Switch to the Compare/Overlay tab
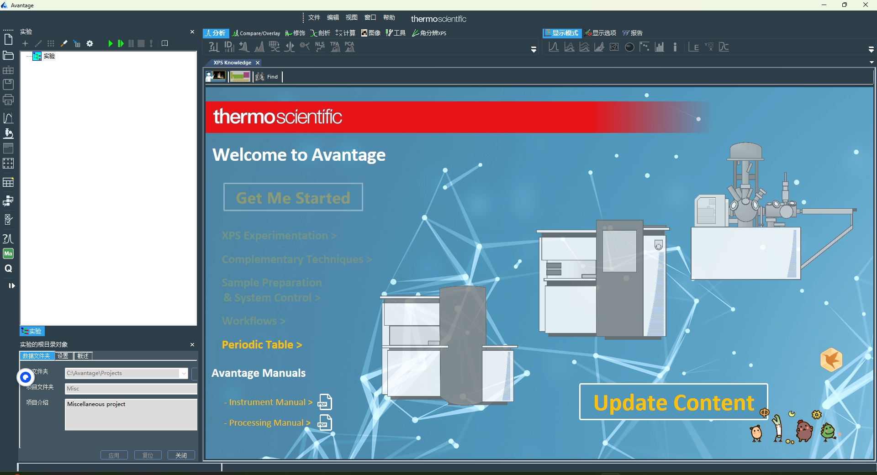 click(256, 33)
